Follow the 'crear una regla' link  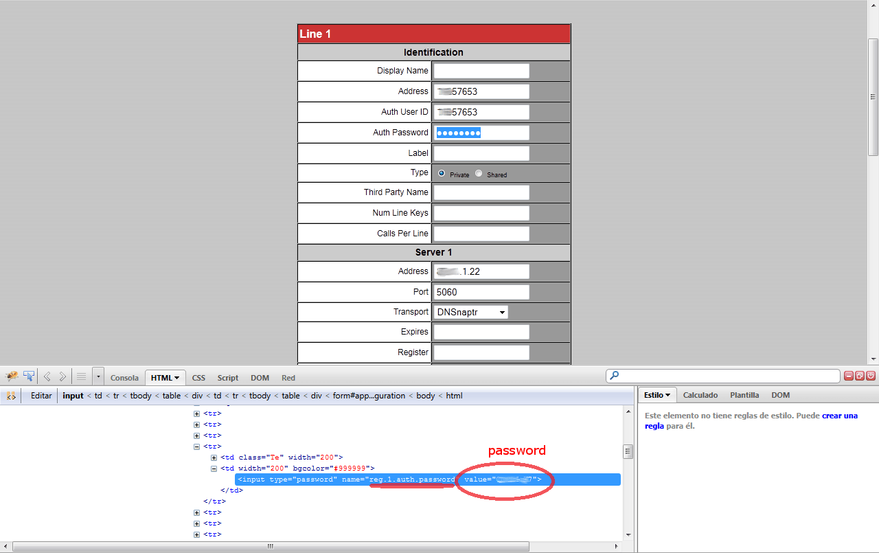pyautogui.click(x=839, y=416)
